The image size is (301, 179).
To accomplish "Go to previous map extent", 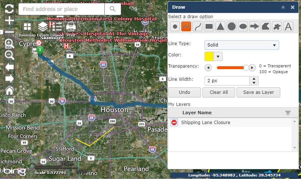I will point(9,67).
